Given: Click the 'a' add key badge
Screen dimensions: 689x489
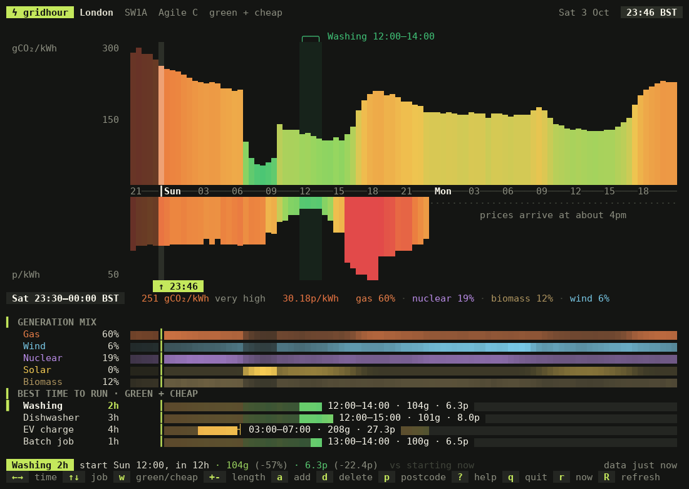Looking at the screenshot, I should point(279,477).
